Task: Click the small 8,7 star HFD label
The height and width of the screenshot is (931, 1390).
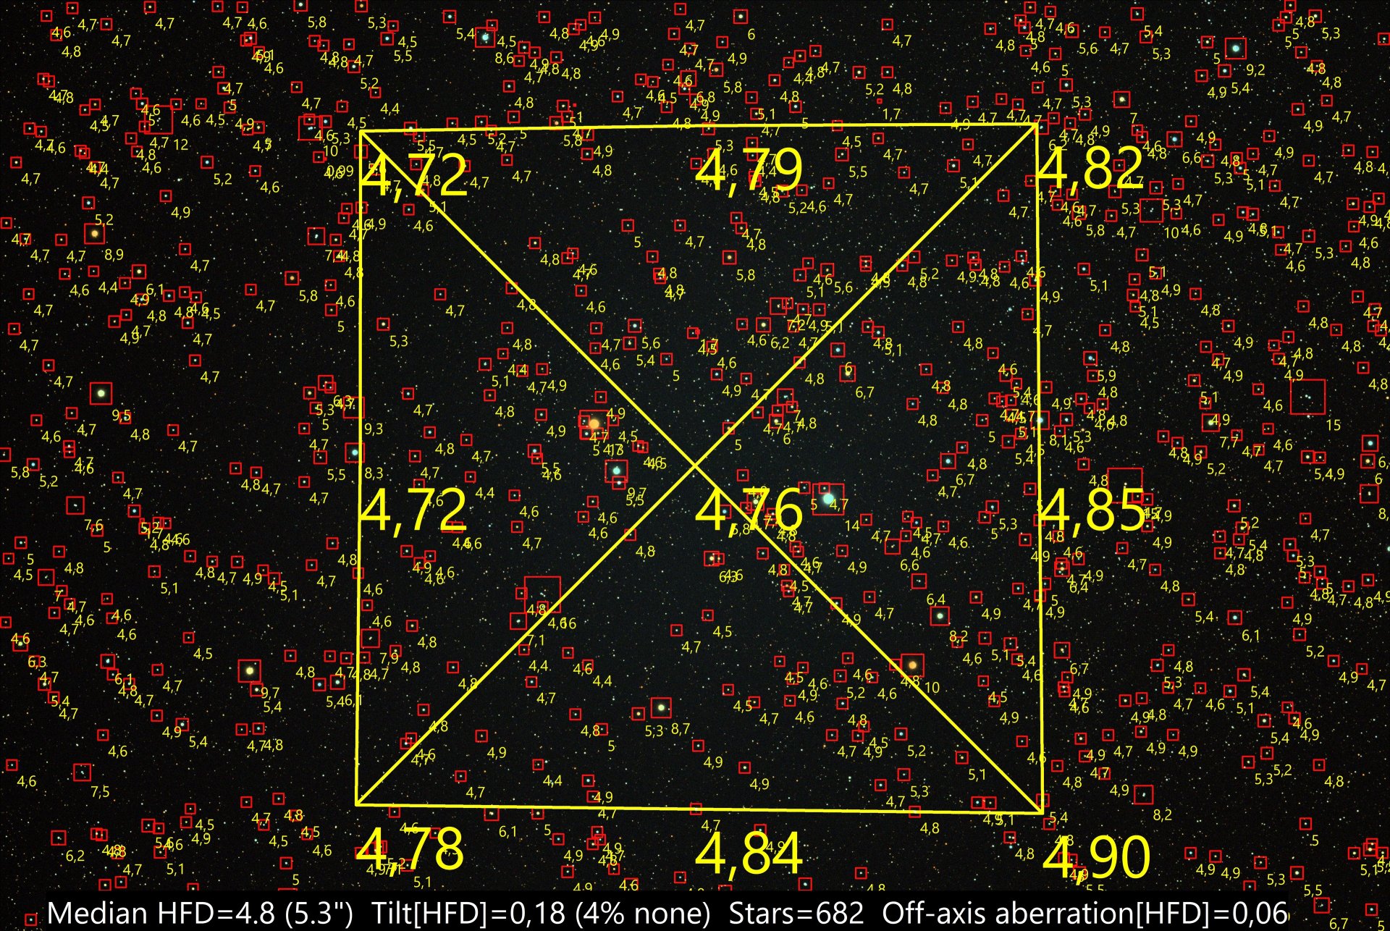Action: pos(681,729)
